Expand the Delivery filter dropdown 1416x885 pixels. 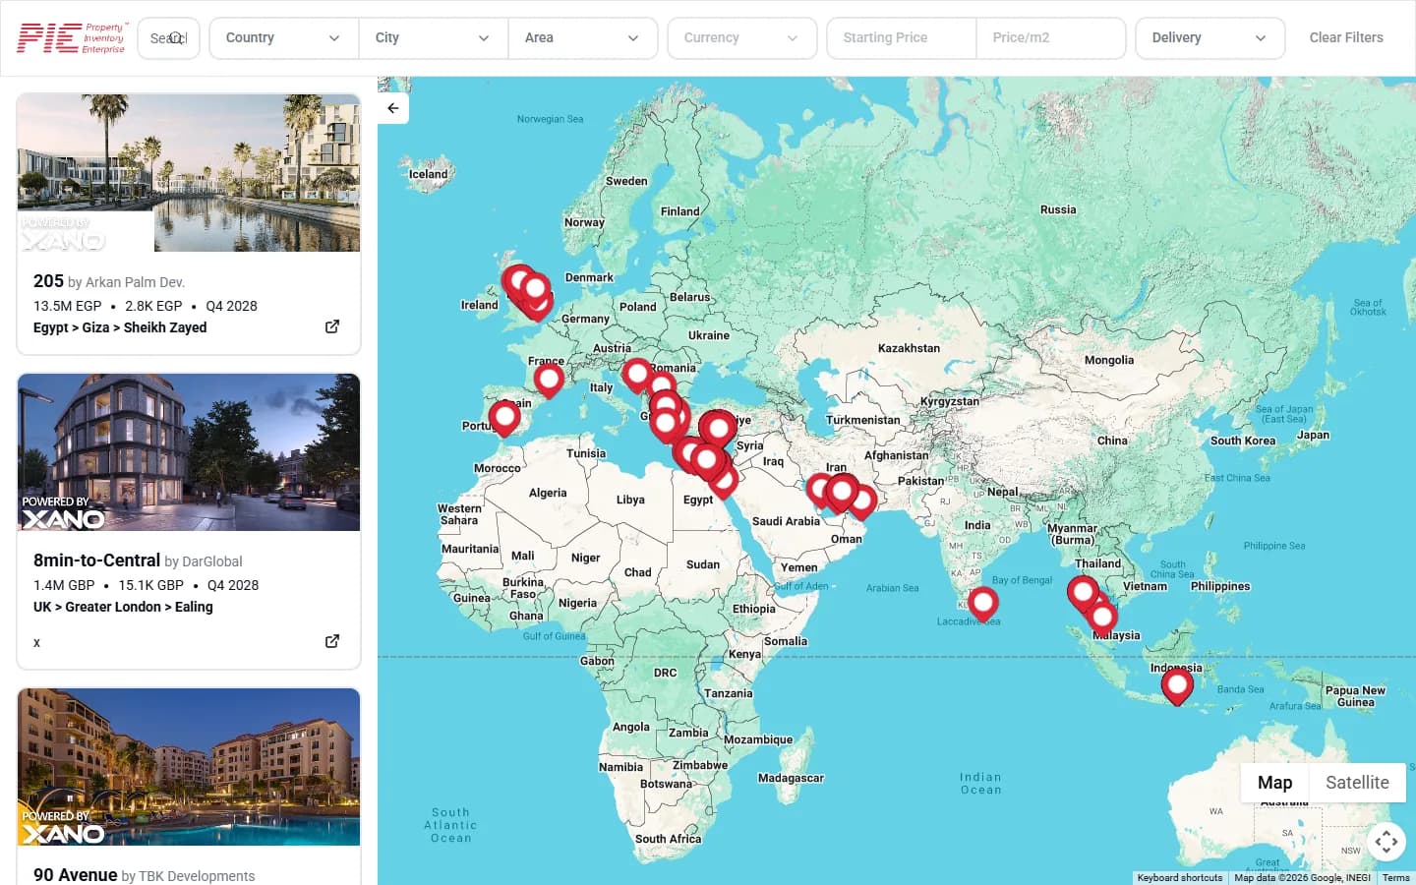pyautogui.click(x=1209, y=38)
